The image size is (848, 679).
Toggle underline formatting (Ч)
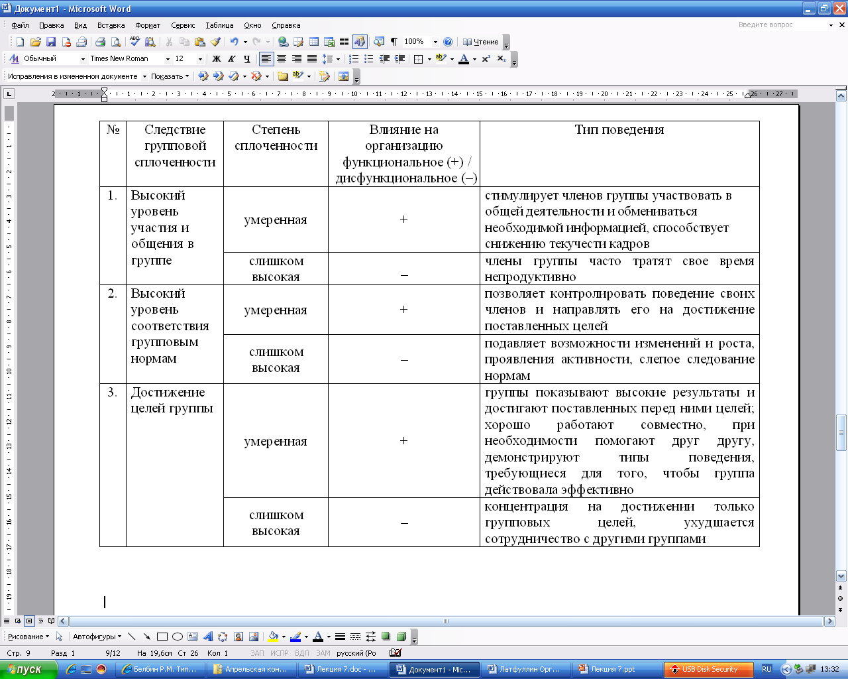[x=246, y=59]
